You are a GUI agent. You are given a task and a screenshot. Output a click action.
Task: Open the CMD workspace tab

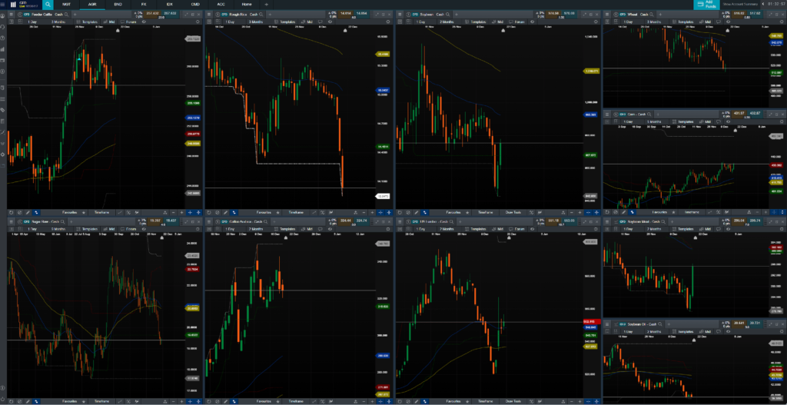tap(195, 4)
